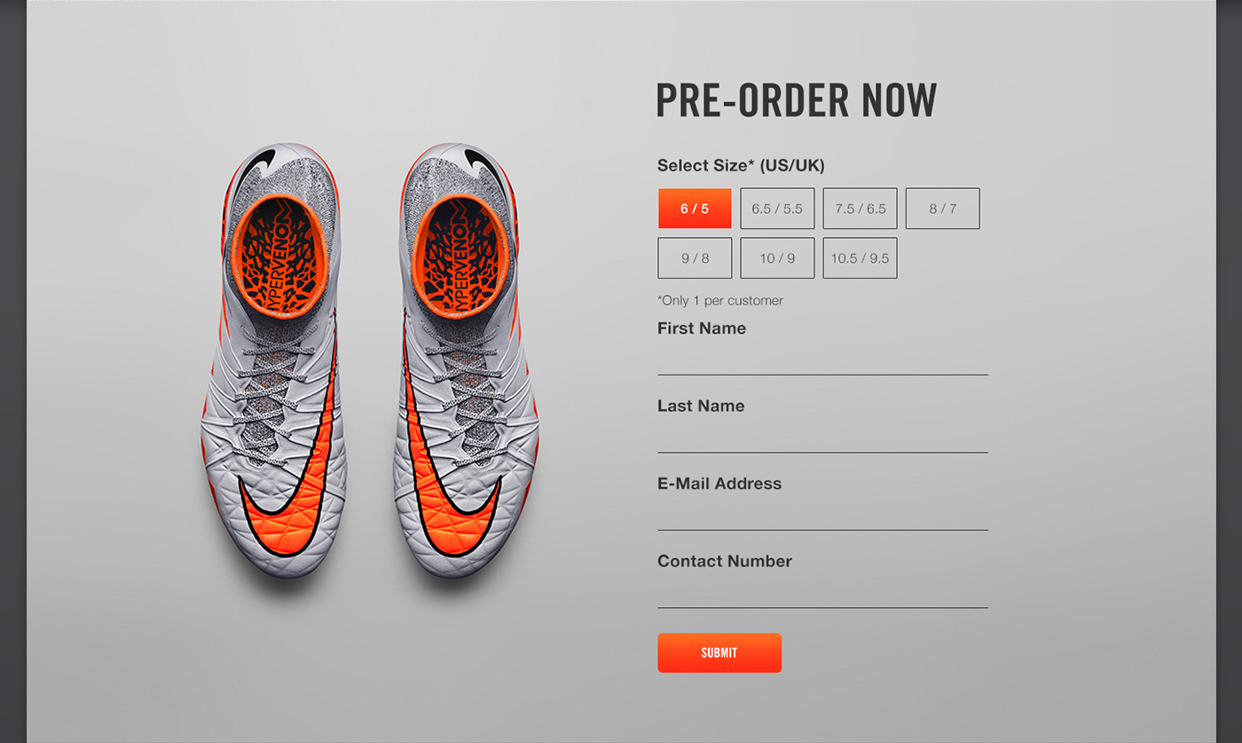
Task: Pick the 10.5 / 9.5 size
Action: click(860, 258)
